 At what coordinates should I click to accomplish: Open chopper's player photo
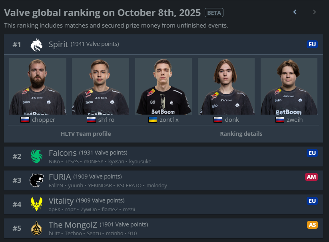click(38, 86)
